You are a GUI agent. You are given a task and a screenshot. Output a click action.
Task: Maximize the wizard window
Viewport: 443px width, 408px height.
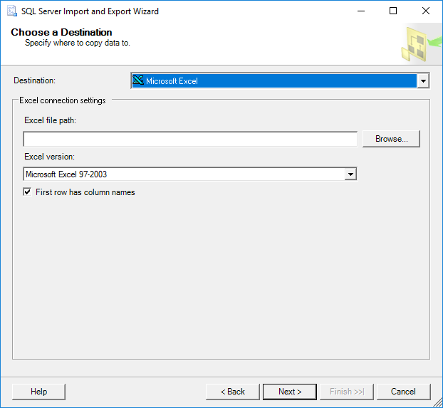(x=393, y=11)
